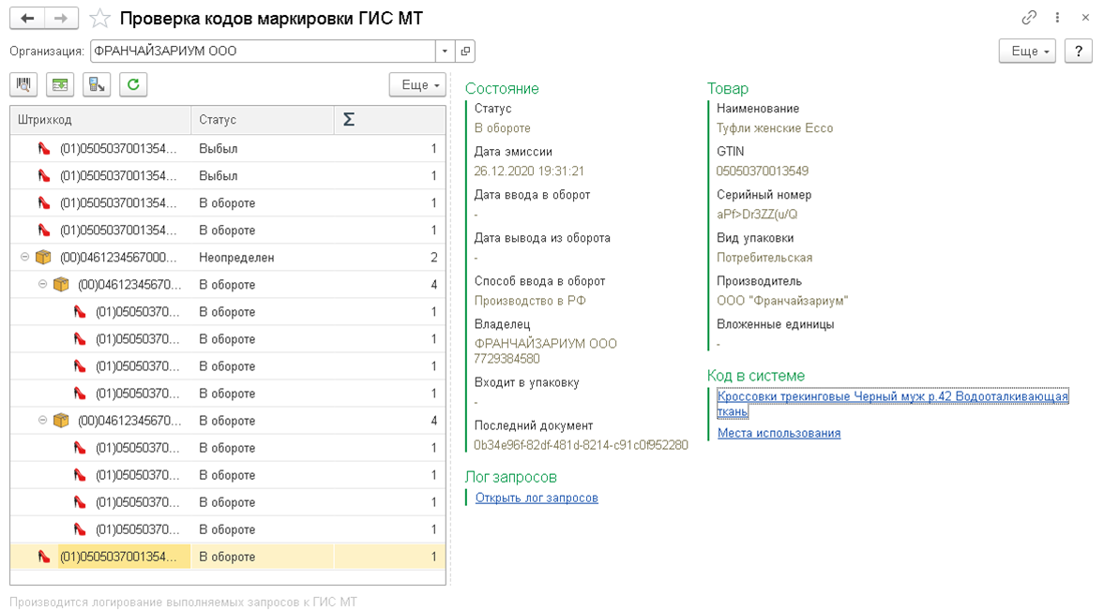
Task: Click the Открыть лог запросов link
Action: tap(537, 498)
